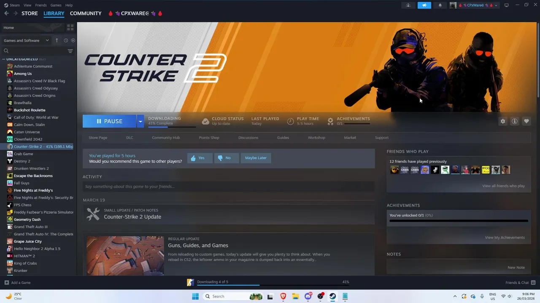Open game settings gear icon
Viewport: 540px width, 303px height.
coord(503,121)
